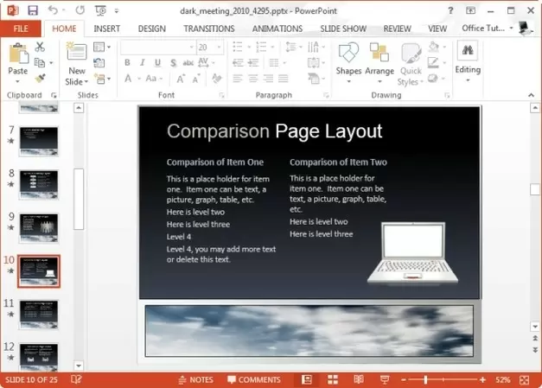Switch to Slide Sorter view in status bar
Viewport: 542px width, 388px height.
(332, 379)
